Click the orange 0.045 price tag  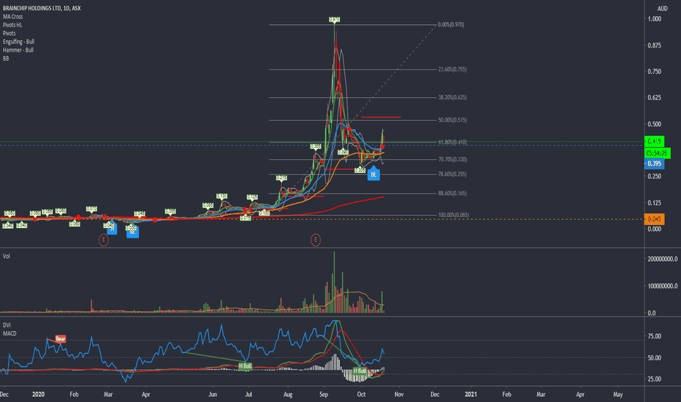654,219
